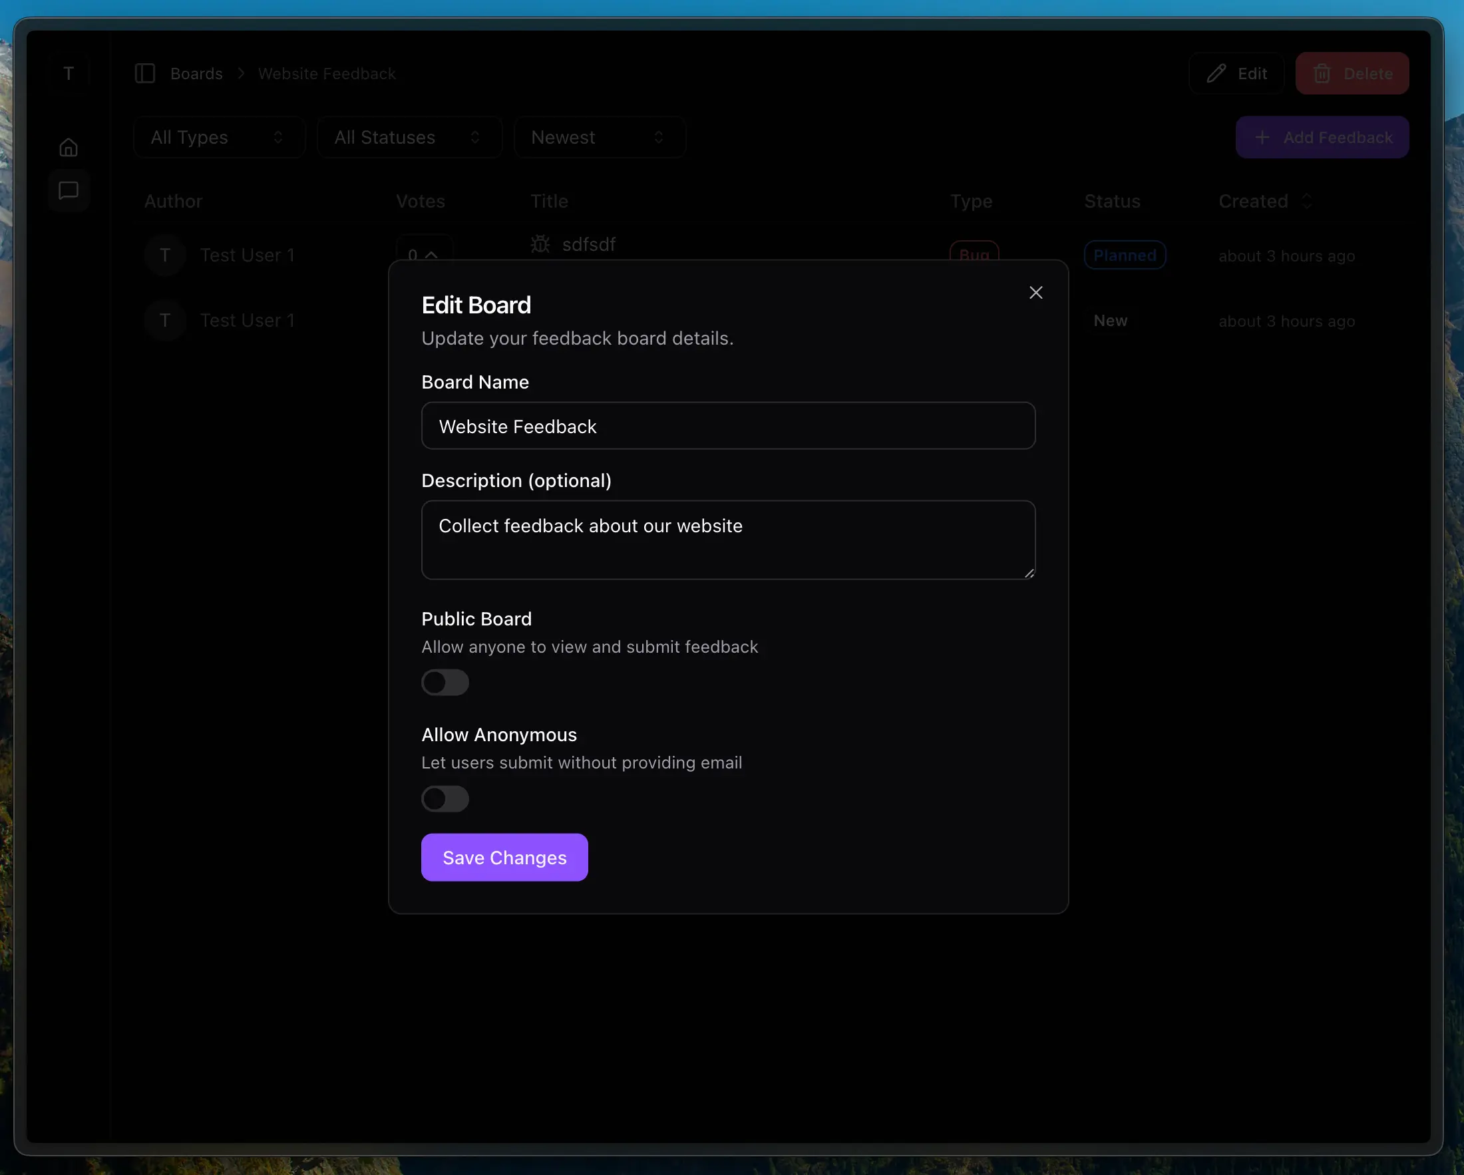Click Test User 1 avatar in first row
This screenshot has width=1464, height=1175.
[x=165, y=255]
